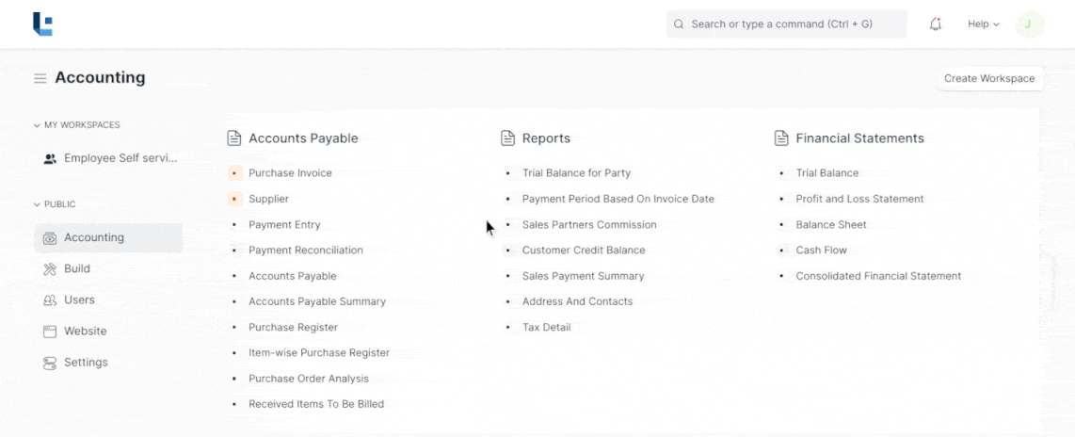
Task: Open the notifications bell
Action: 935,24
